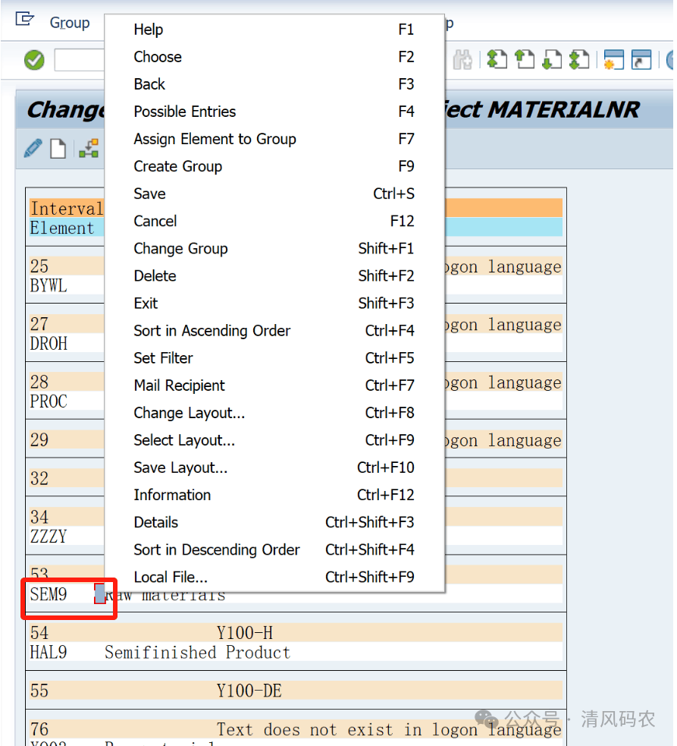The width and height of the screenshot is (677, 746).
Task: Jump to last page icon
Action: pos(578,60)
